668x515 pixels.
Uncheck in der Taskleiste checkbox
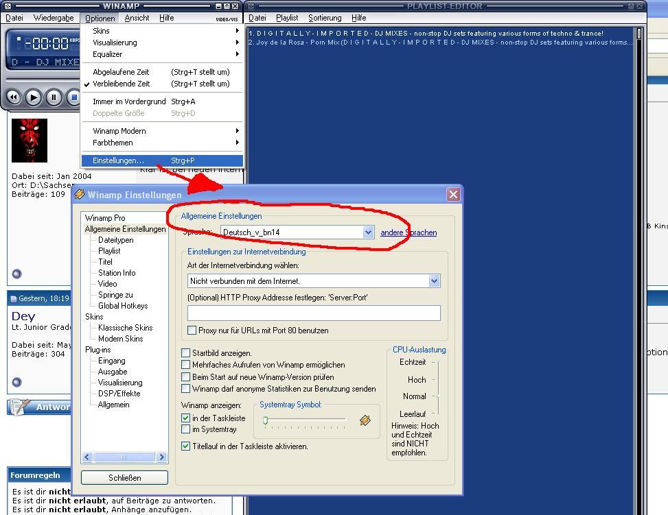coord(186,418)
